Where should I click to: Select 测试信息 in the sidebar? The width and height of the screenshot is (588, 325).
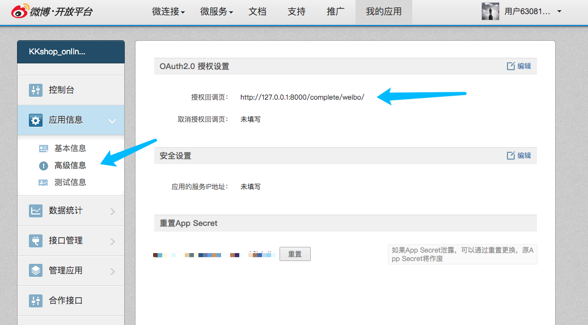[70, 182]
